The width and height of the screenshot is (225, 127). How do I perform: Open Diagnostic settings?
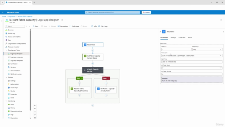tap(16, 111)
